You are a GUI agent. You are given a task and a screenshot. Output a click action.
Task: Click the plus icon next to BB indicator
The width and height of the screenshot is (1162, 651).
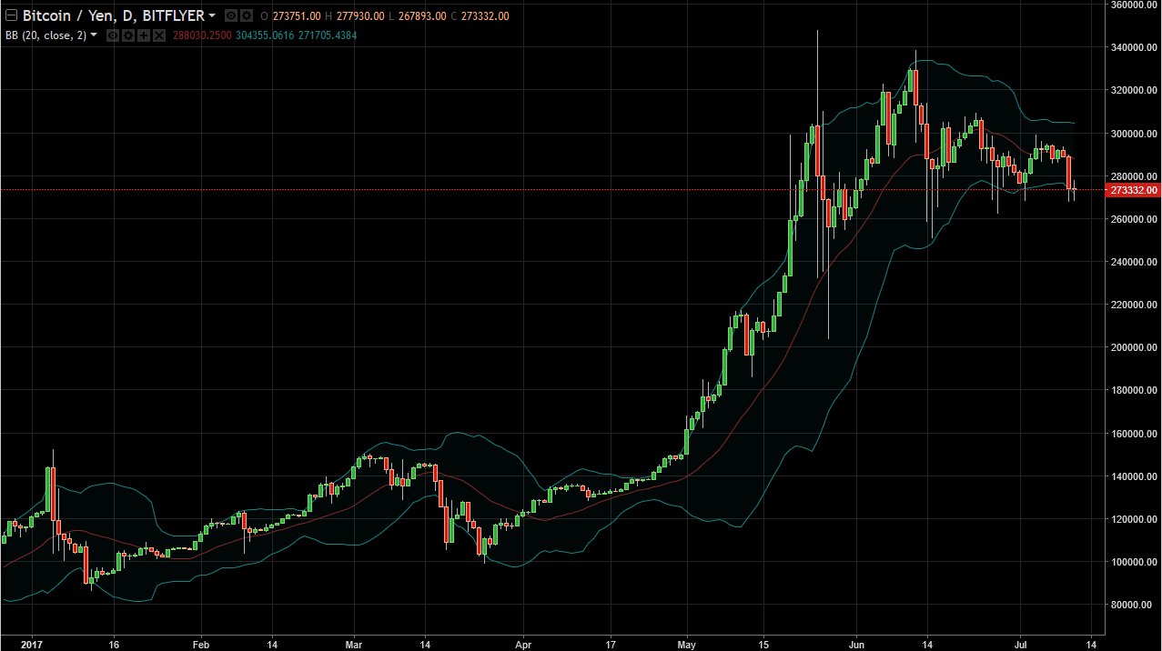point(144,35)
